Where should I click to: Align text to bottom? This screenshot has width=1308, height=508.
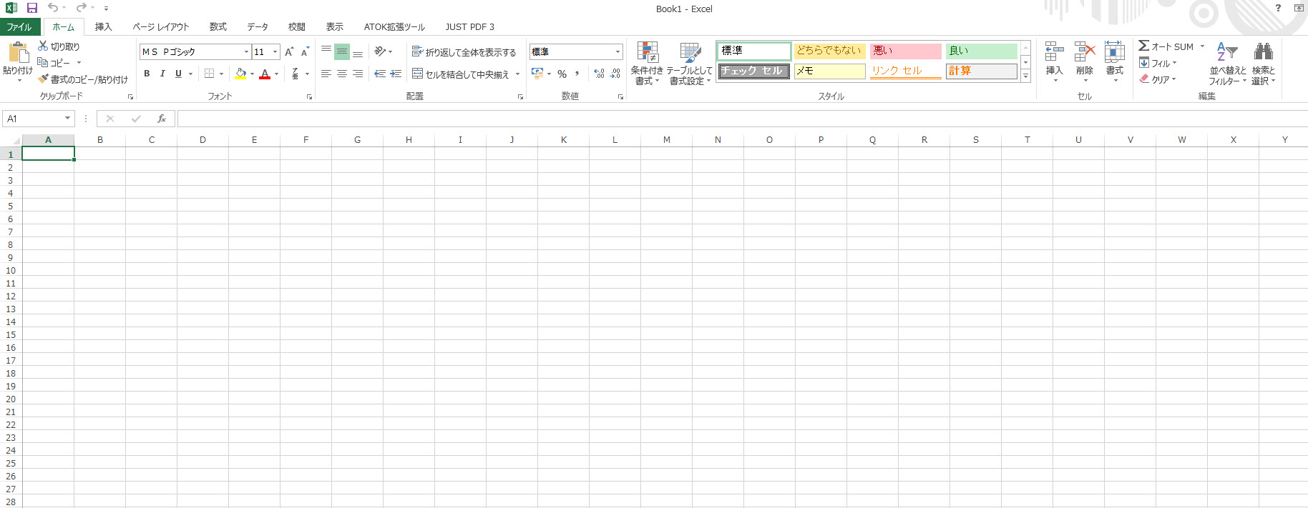[x=358, y=51]
